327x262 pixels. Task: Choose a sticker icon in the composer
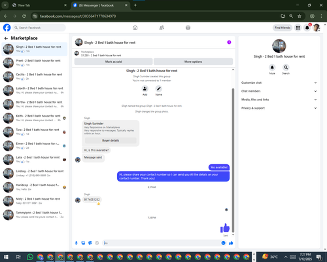point(90,243)
